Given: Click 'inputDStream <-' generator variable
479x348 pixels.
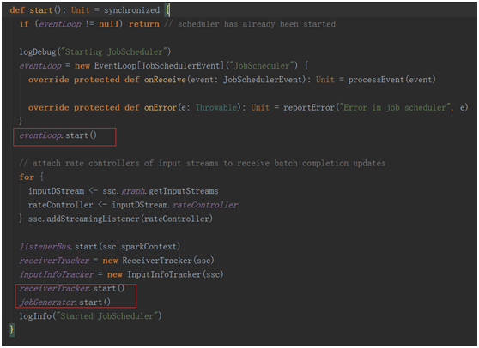Looking at the screenshot, I should [63, 191].
